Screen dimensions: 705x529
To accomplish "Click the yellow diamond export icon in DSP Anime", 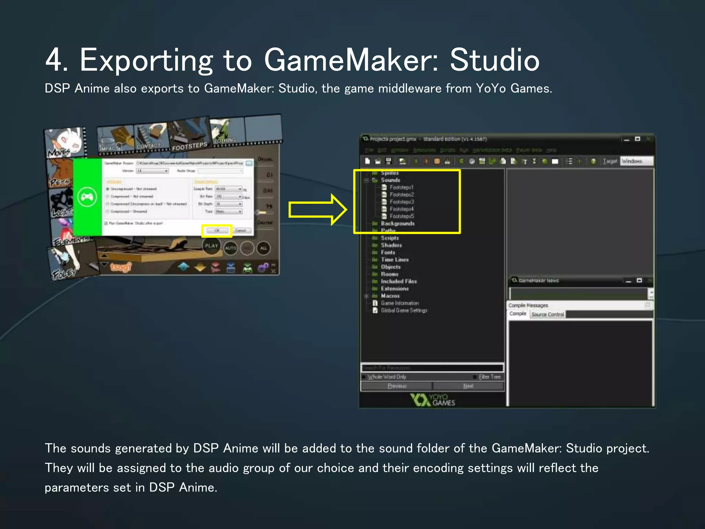I will coord(200,267).
